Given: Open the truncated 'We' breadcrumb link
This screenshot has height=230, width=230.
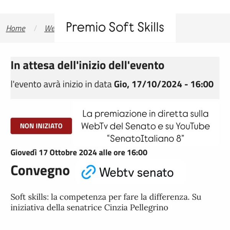Looking at the screenshot, I should coord(49,28).
